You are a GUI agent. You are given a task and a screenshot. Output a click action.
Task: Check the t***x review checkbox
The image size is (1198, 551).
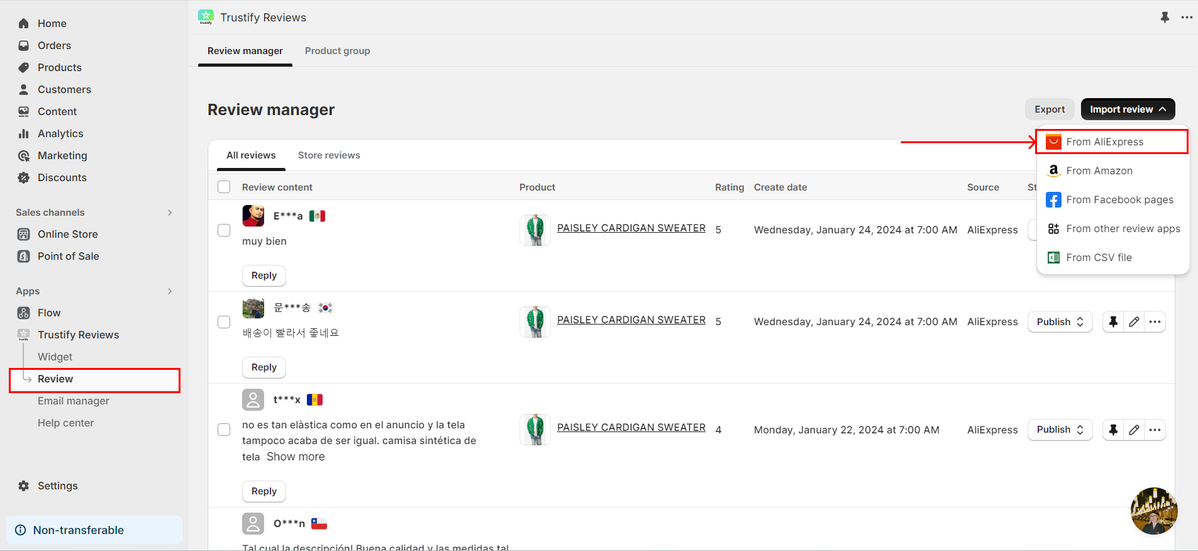click(224, 430)
